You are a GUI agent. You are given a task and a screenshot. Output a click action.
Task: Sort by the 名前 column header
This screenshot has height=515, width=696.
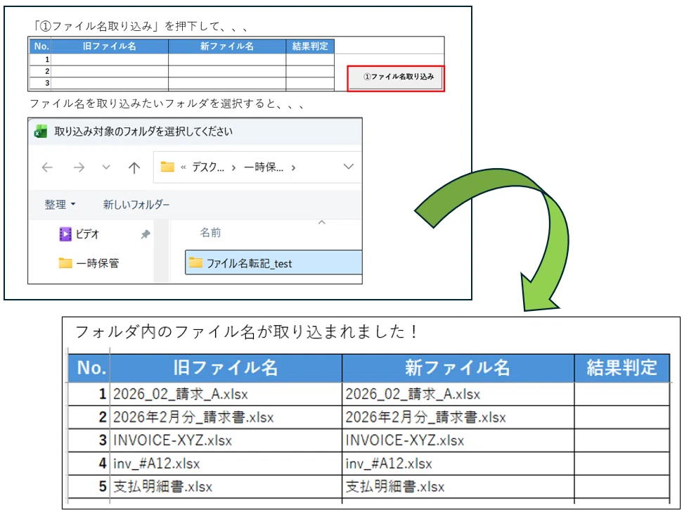tap(210, 232)
